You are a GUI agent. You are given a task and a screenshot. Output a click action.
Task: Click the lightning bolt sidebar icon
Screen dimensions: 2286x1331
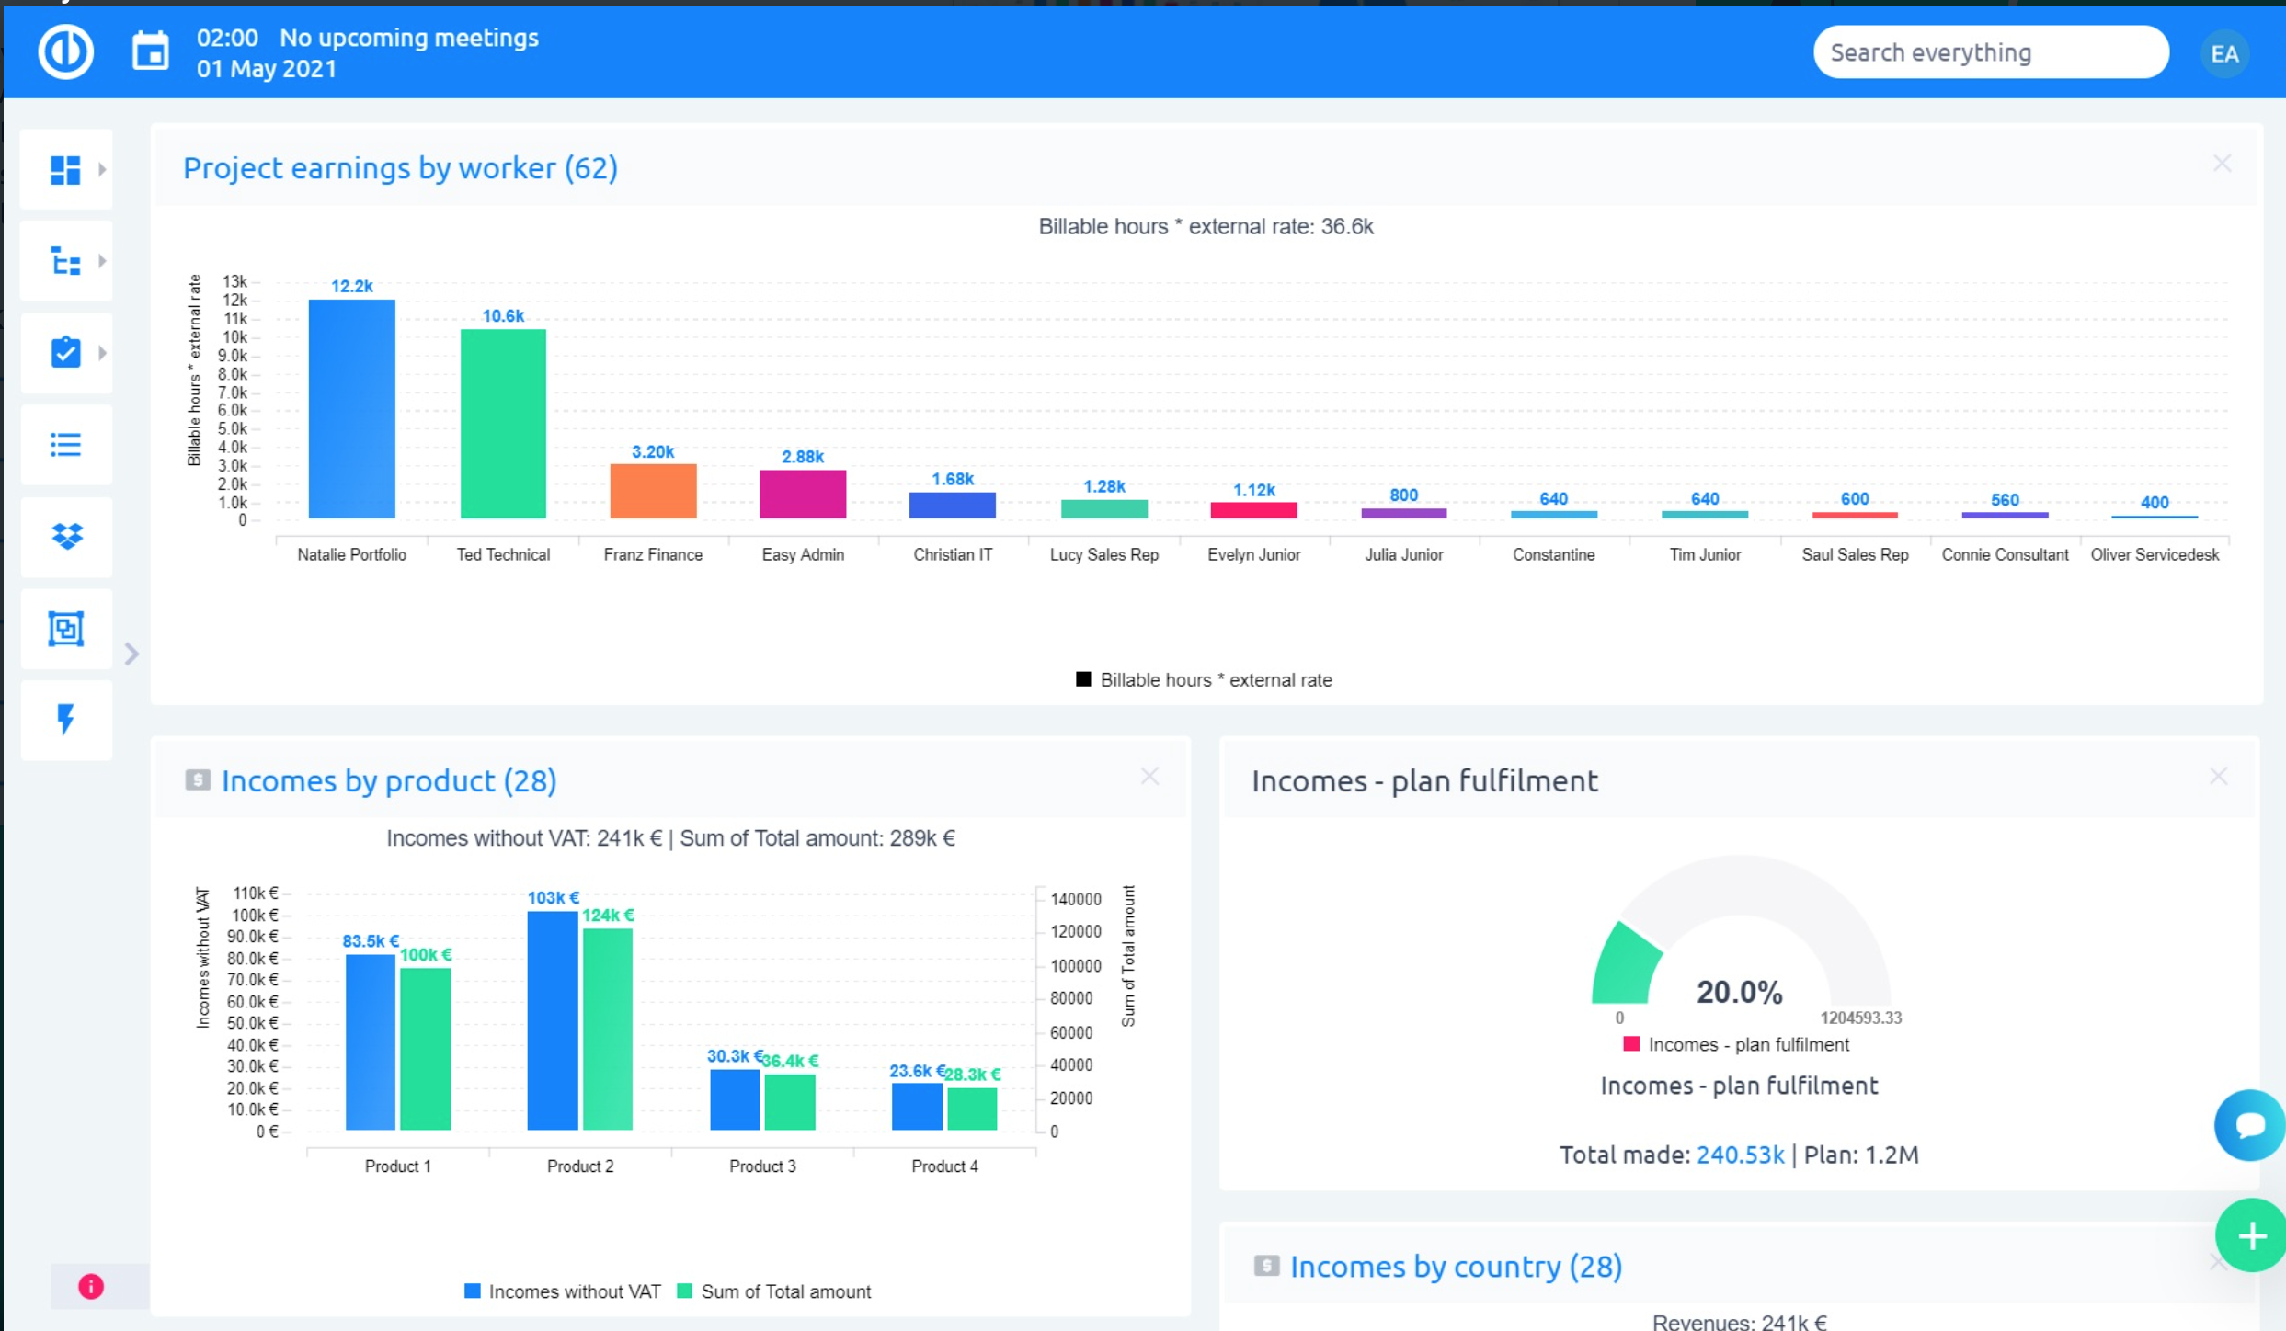[65, 720]
